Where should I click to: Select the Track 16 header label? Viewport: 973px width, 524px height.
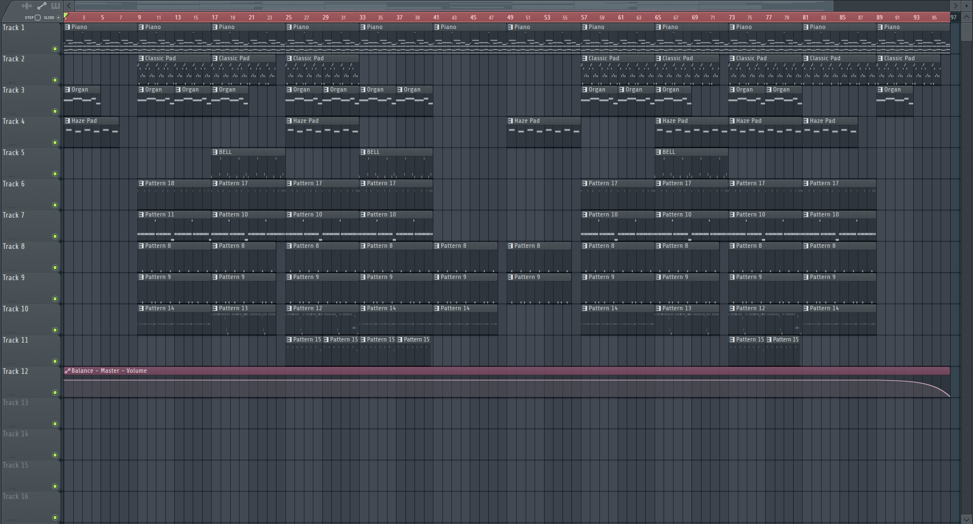15,496
